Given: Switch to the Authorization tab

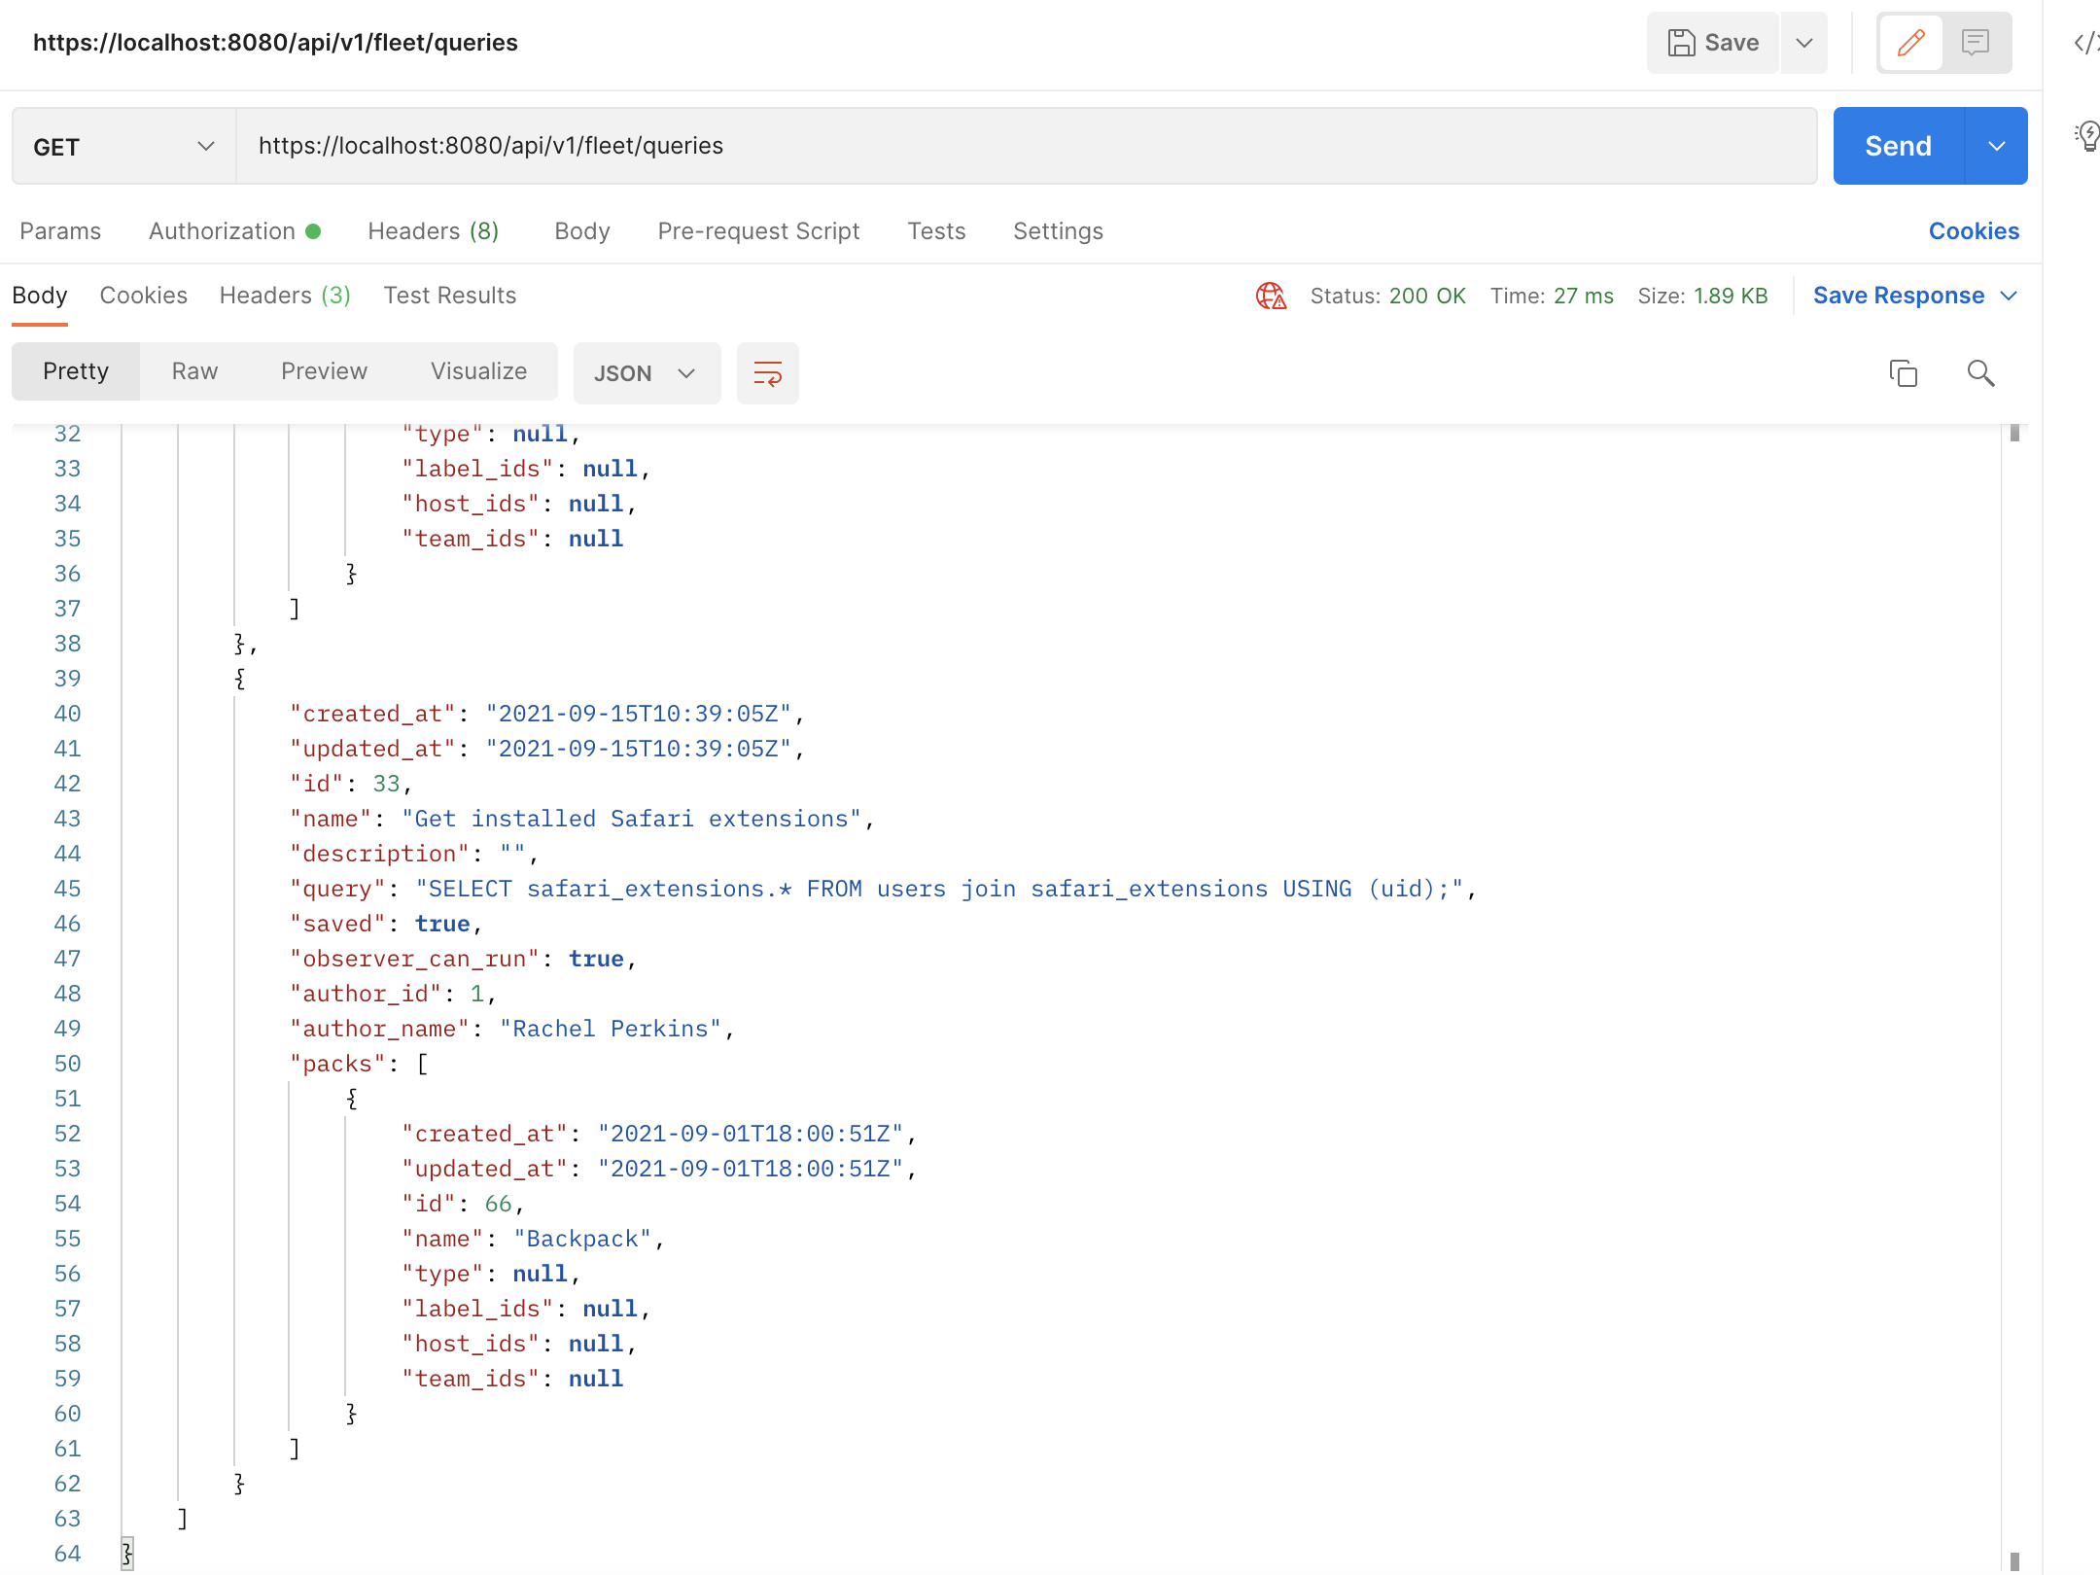Looking at the screenshot, I should point(222,231).
